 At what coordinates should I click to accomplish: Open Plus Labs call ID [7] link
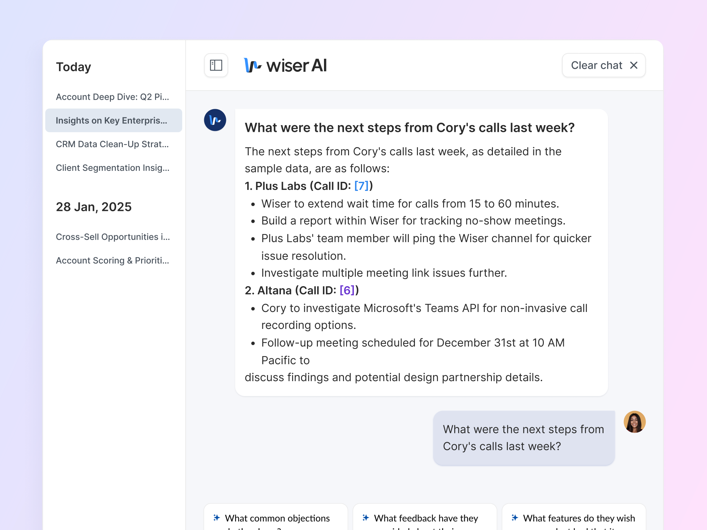[x=361, y=186]
